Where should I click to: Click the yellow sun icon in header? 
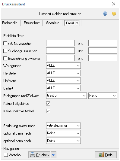(x=114, y=14)
